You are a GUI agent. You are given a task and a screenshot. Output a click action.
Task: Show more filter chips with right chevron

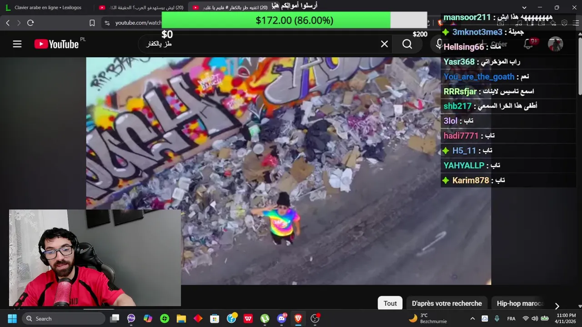(557, 306)
